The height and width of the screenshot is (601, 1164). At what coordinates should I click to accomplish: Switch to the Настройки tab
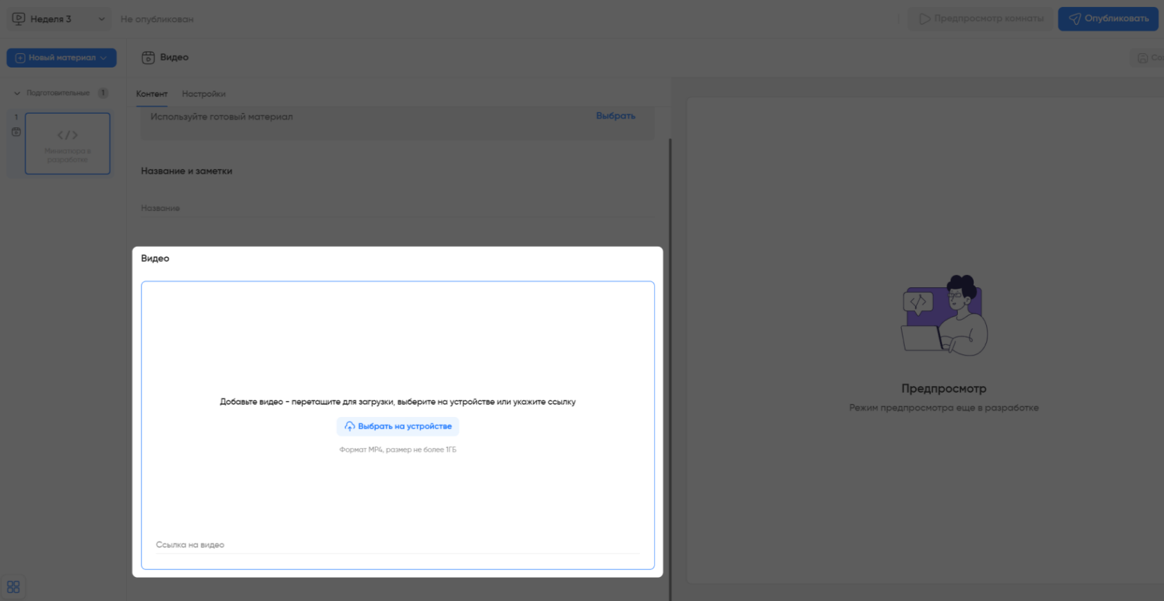coord(203,94)
